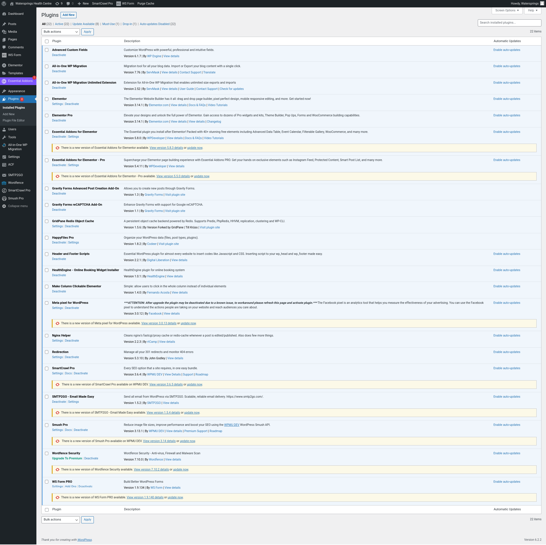
Task: Click the updates icon showing 9
Action: point(57,4)
